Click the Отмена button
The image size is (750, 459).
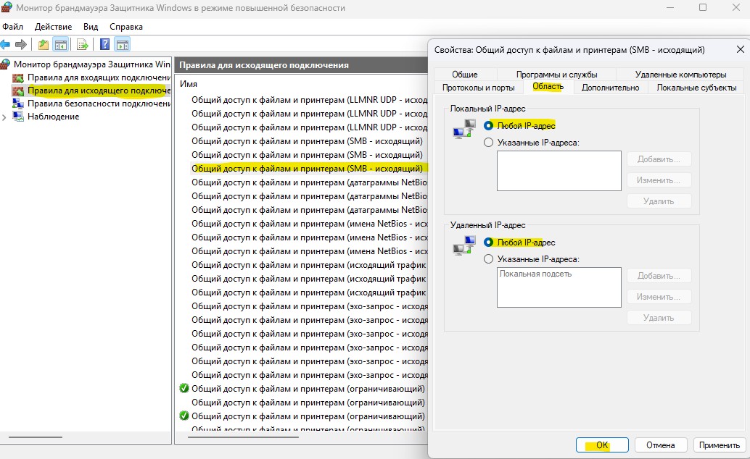tap(661, 445)
